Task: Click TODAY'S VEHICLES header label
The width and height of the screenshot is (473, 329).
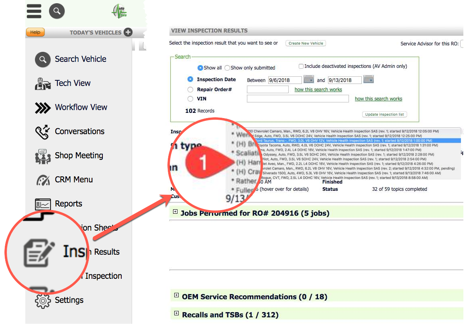Action: pos(95,33)
